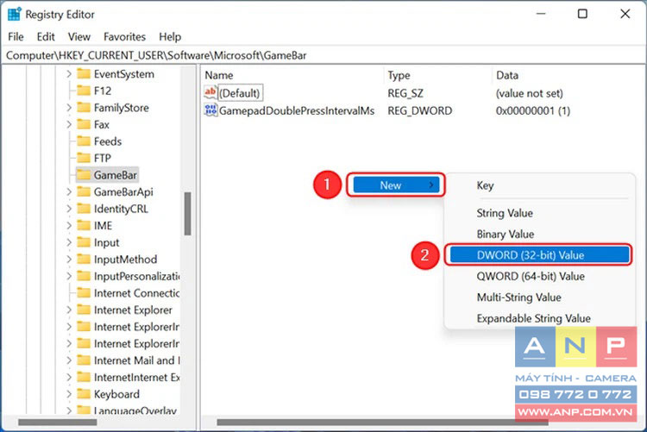
Task: Select the GameBar folder icon
Action: point(84,175)
